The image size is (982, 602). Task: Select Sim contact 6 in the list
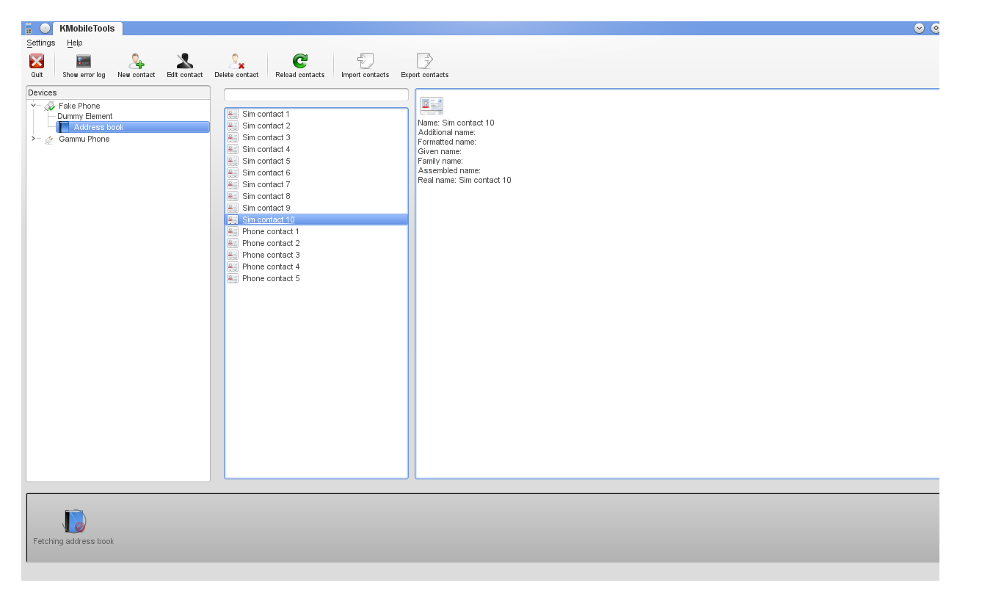coord(316,173)
